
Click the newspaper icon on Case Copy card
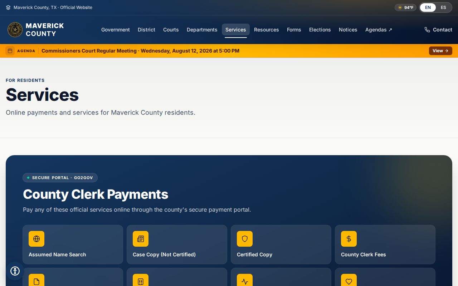(x=141, y=239)
